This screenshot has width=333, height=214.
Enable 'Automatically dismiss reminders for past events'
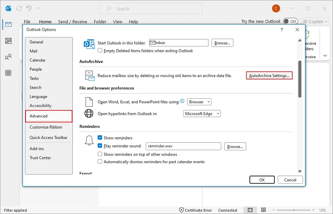(100, 162)
